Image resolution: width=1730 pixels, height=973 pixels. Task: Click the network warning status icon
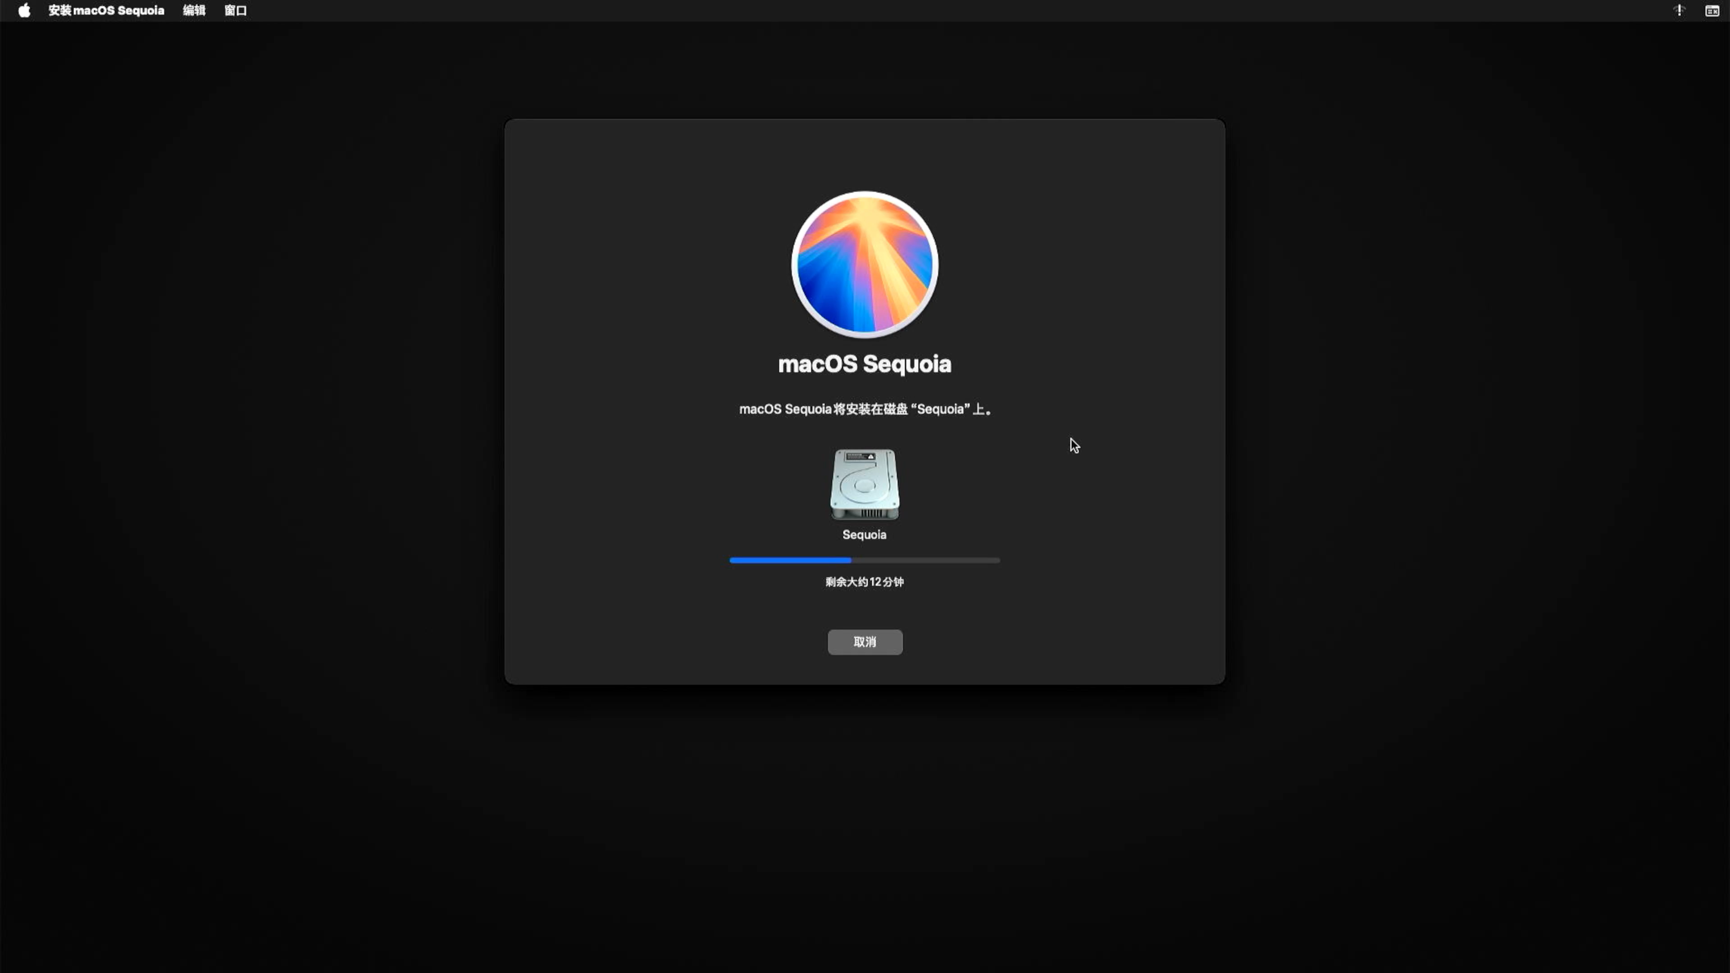pos(1680,10)
